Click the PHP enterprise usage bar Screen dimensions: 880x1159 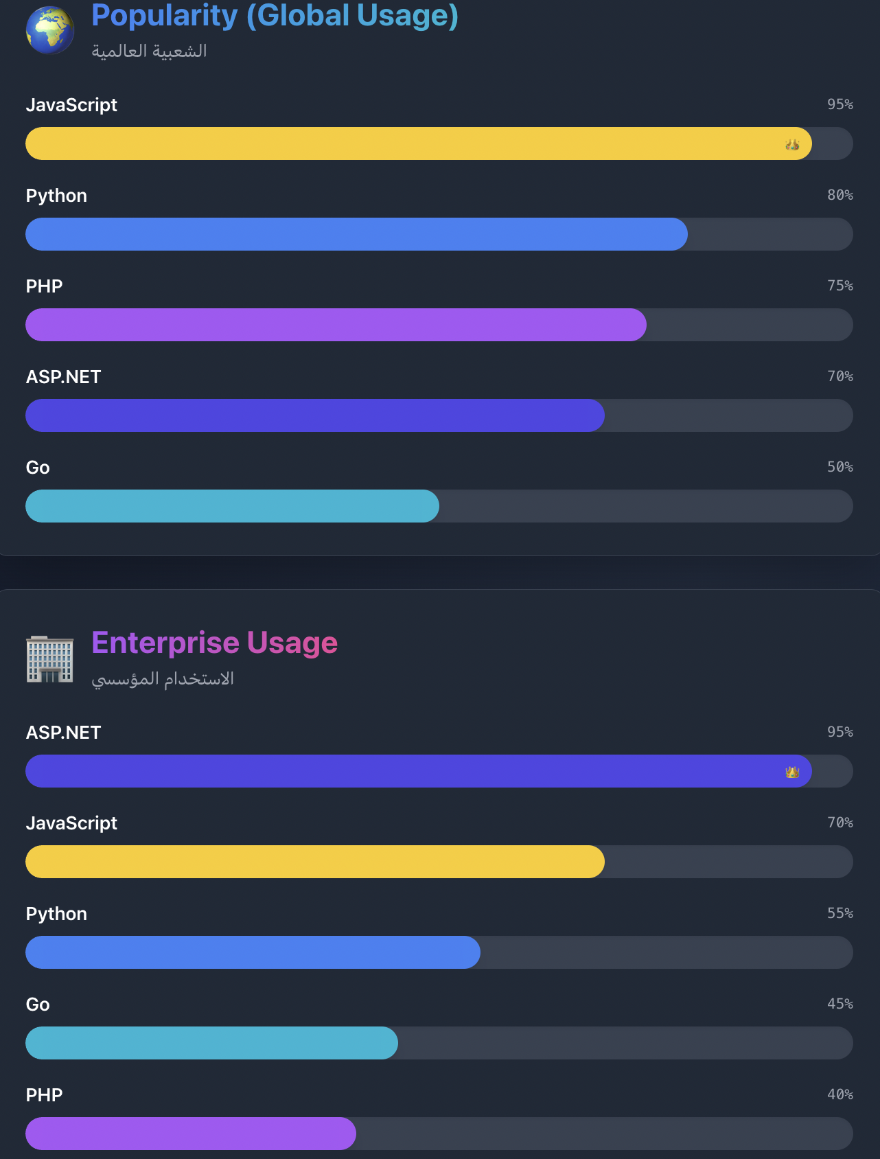191,1134
